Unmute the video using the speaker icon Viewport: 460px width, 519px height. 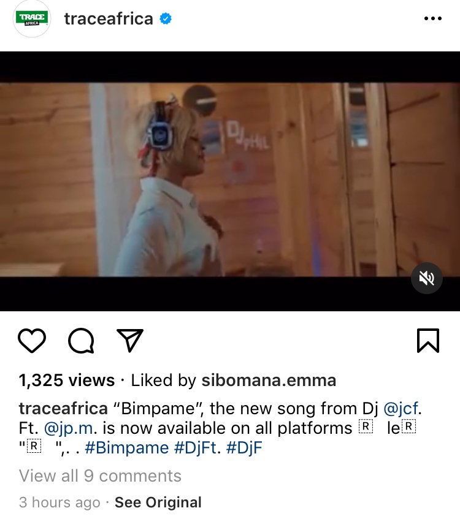pos(426,278)
